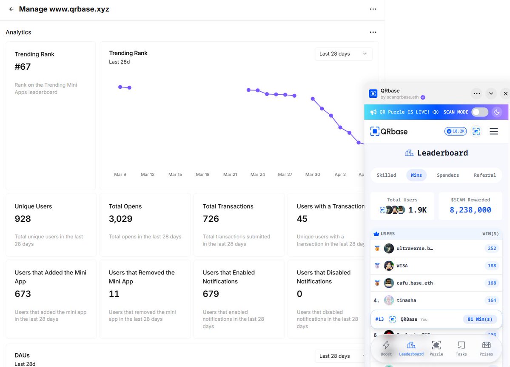Screen dimensions: 510x367
Task: Click the Users with a Transaction 45 value
Action: (x=302, y=219)
